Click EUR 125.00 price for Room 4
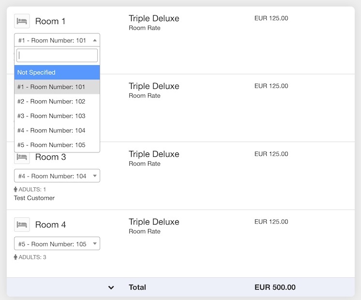Viewport: 361px width, 300px height. click(271, 222)
